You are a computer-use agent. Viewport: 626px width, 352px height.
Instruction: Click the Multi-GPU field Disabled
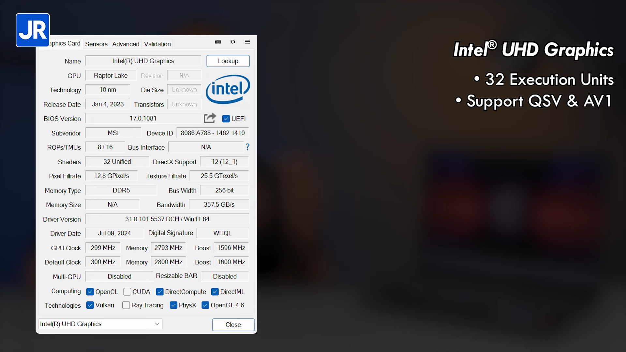(119, 276)
